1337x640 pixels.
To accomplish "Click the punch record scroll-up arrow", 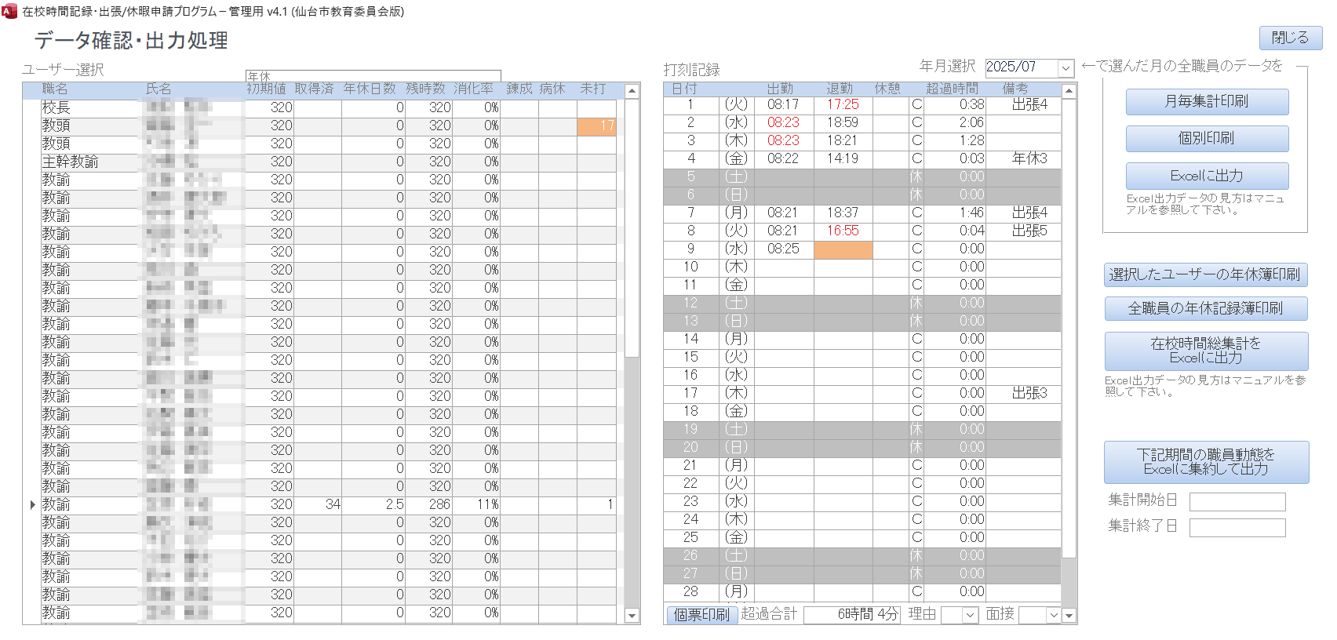I will pyautogui.click(x=1069, y=91).
